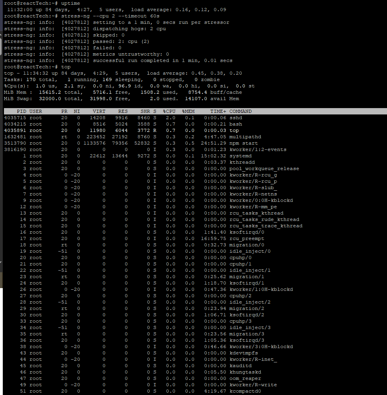The height and width of the screenshot is (395, 387).
Task: Click the highlighted top process command
Action: 234,130
